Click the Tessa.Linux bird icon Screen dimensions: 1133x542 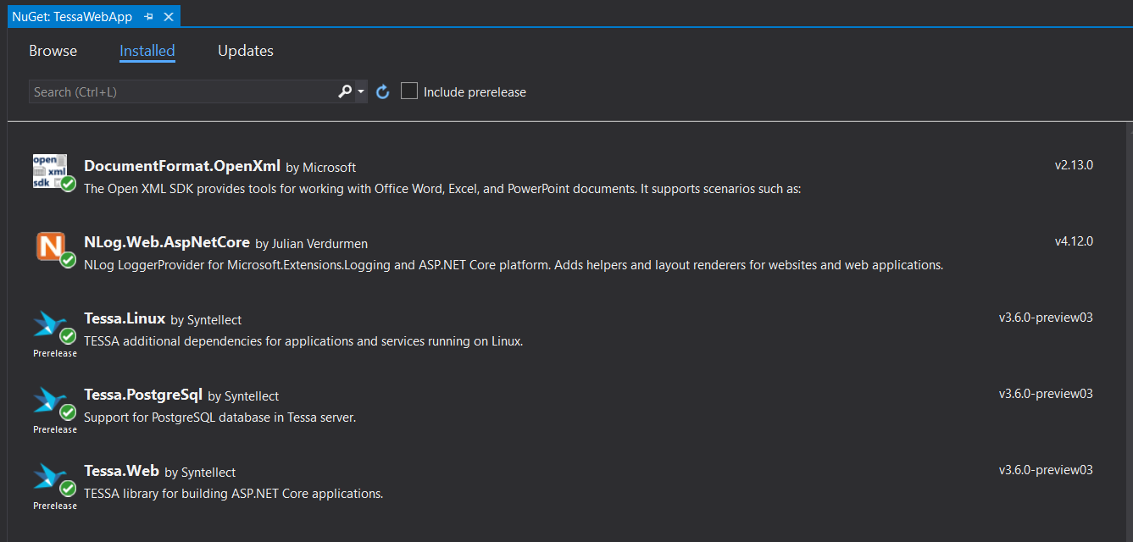point(50,324)
